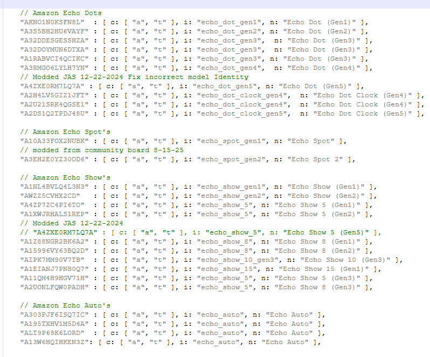Click the ID "A32DOYMUN6DTXA"
The width and height of the screenshot is (430, 357).
coord(54,50)
